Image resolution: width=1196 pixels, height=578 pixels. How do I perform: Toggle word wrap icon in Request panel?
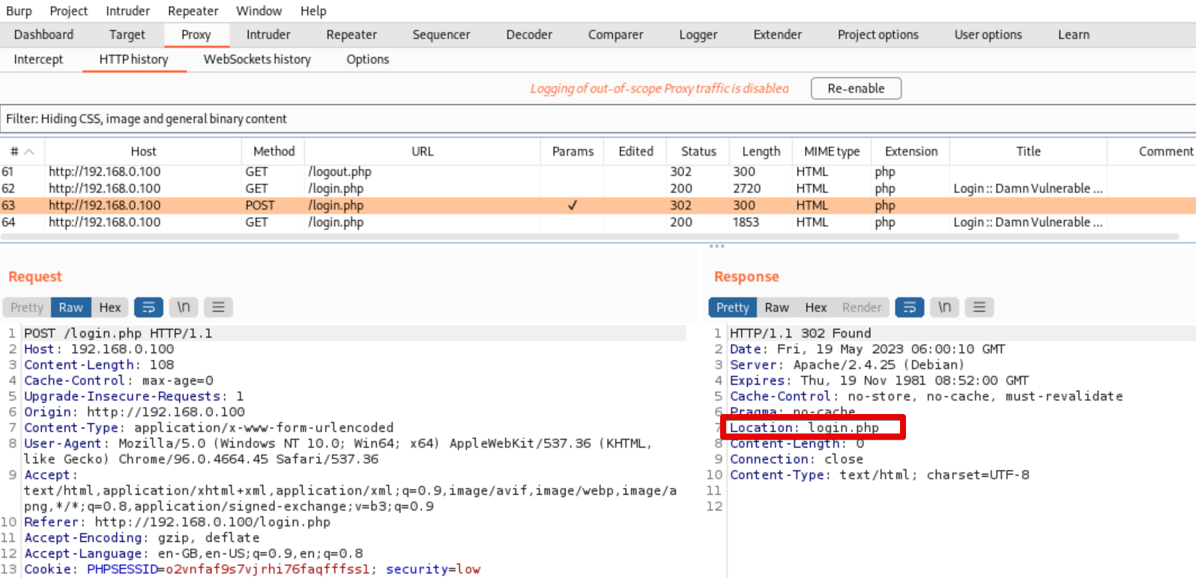(148, 307)
